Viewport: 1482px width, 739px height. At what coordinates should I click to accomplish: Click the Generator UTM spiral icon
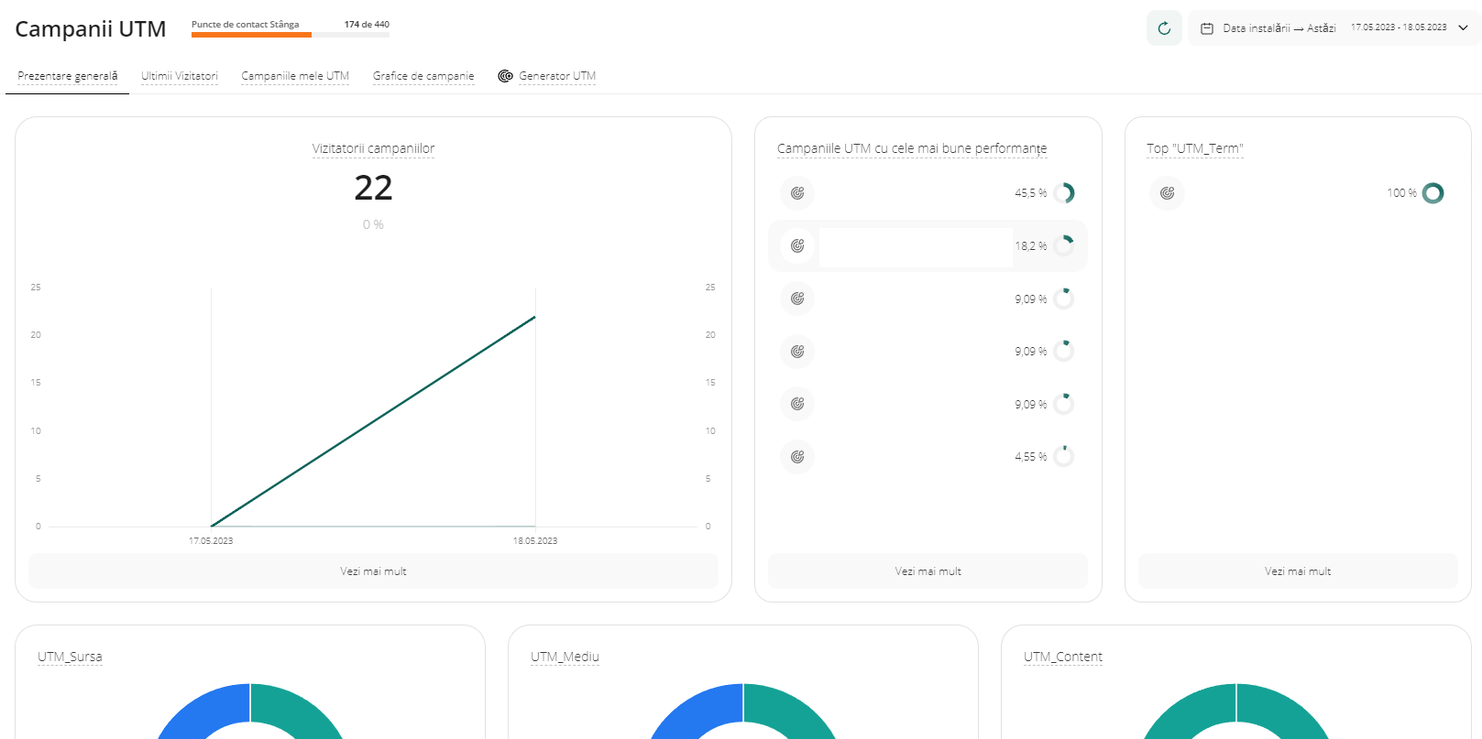[505, 76]
